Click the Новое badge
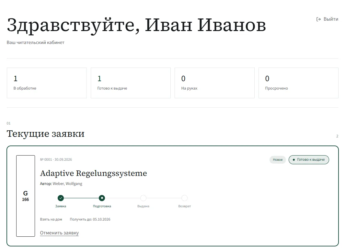This screenshot has width=345, height=249. pyautogui.click(x=278, y=160)
